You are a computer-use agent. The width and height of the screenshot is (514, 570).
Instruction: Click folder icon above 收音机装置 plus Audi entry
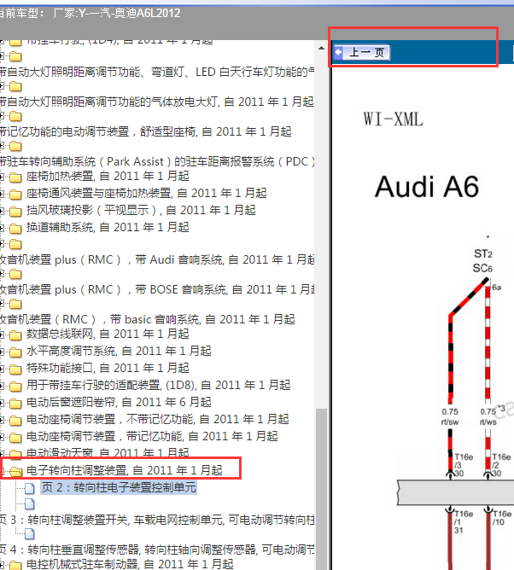[15, 244]
